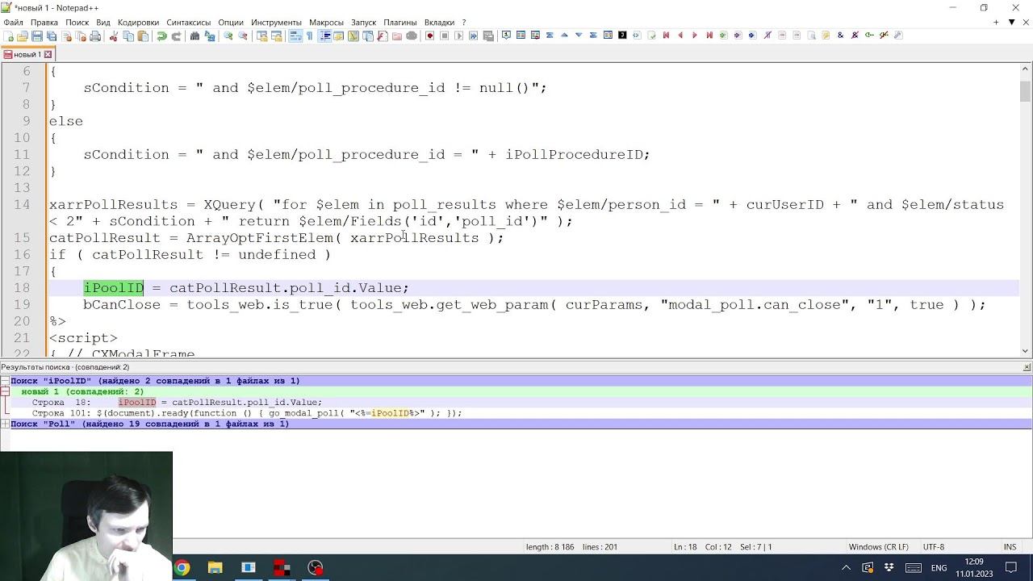
Task: Toggle word wrap in the toolbar
Action: [295, 36]
